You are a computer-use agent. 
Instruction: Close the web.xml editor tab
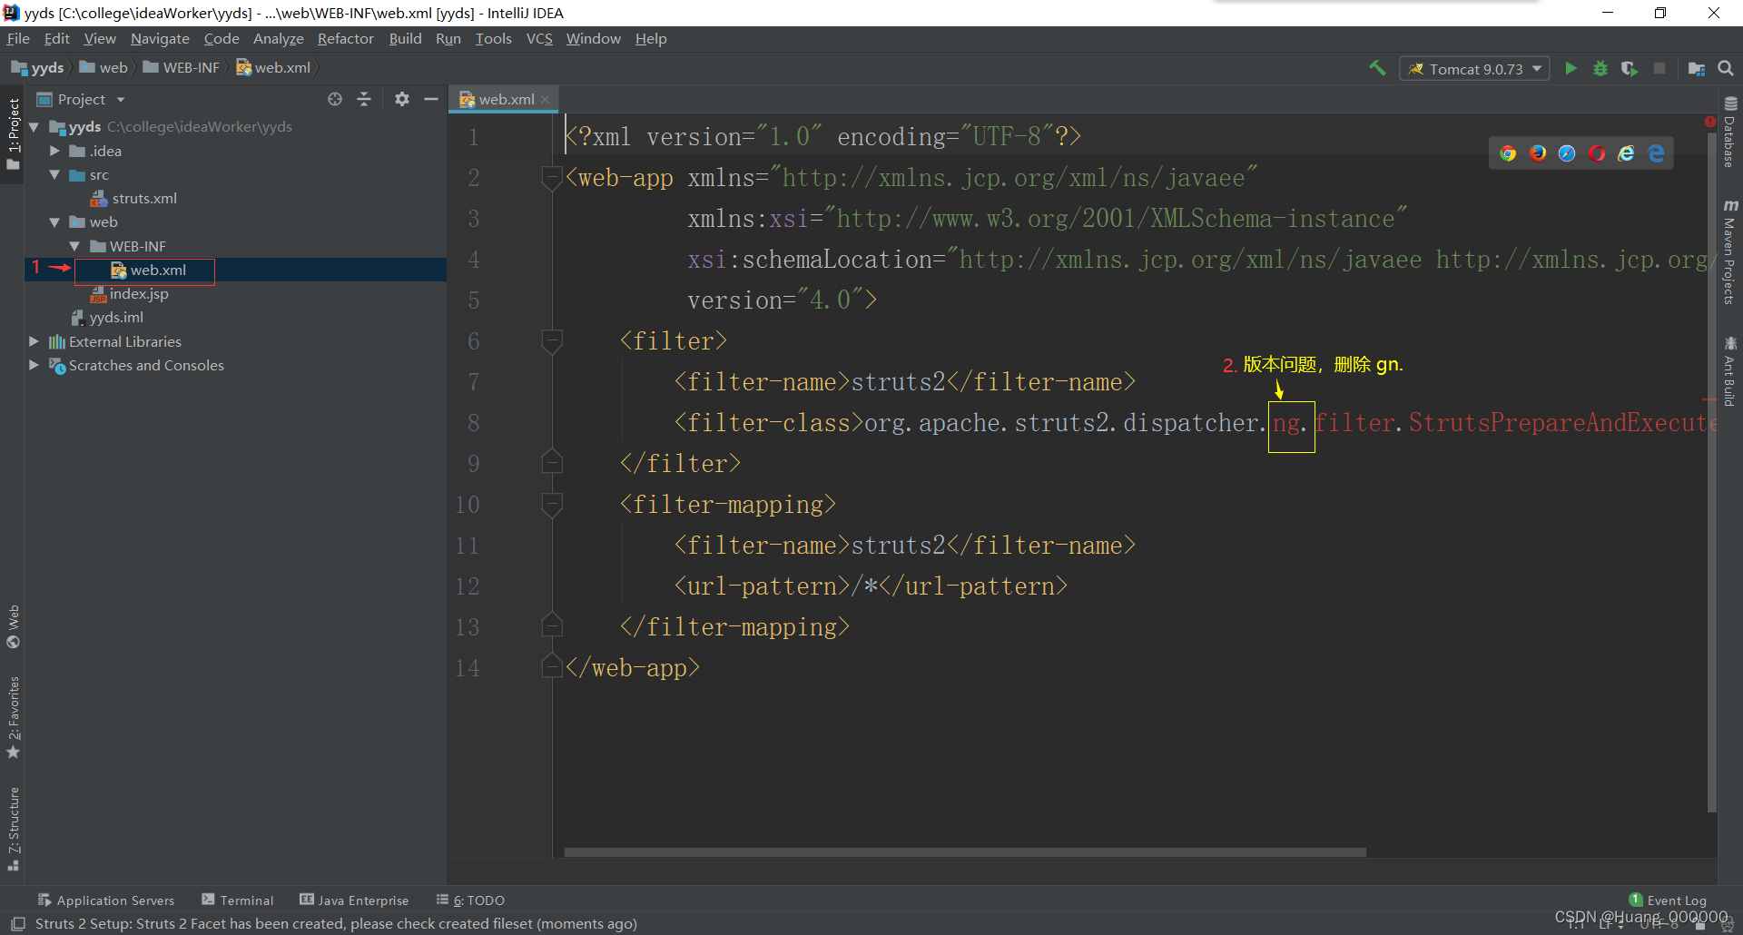click(545, 100)
